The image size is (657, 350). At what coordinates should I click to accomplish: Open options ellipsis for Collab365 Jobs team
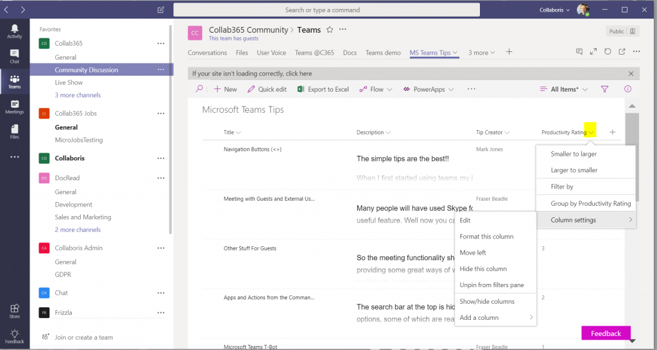[161, 113]
